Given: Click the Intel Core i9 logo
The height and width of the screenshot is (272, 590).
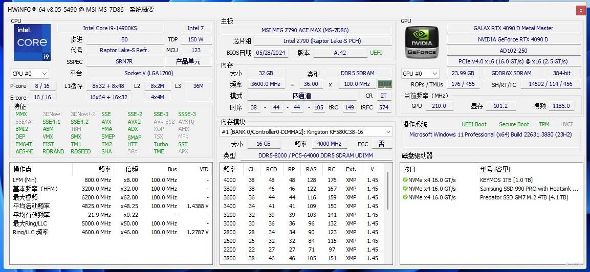Looking at the screenshot, I should pyautogui.click(x=32, y=42).
